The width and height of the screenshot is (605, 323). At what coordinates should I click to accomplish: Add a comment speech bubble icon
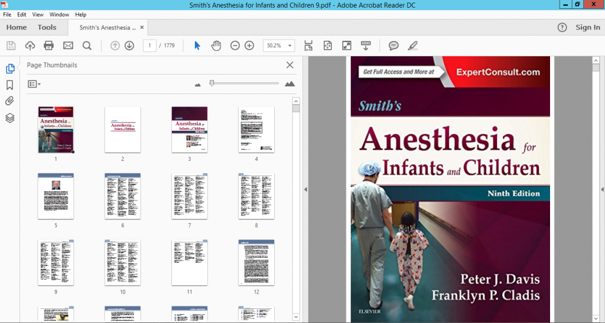point(393,46)
